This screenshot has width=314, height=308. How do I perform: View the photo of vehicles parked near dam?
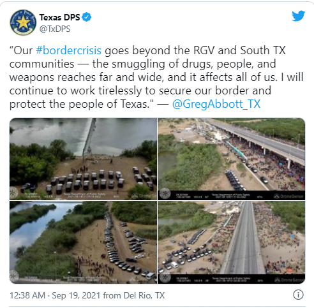pyautogui.click(x=83, y=159)
